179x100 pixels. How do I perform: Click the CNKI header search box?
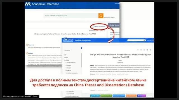point(136,40)
